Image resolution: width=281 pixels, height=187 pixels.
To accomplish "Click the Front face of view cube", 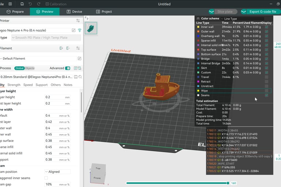I will 97,178.
